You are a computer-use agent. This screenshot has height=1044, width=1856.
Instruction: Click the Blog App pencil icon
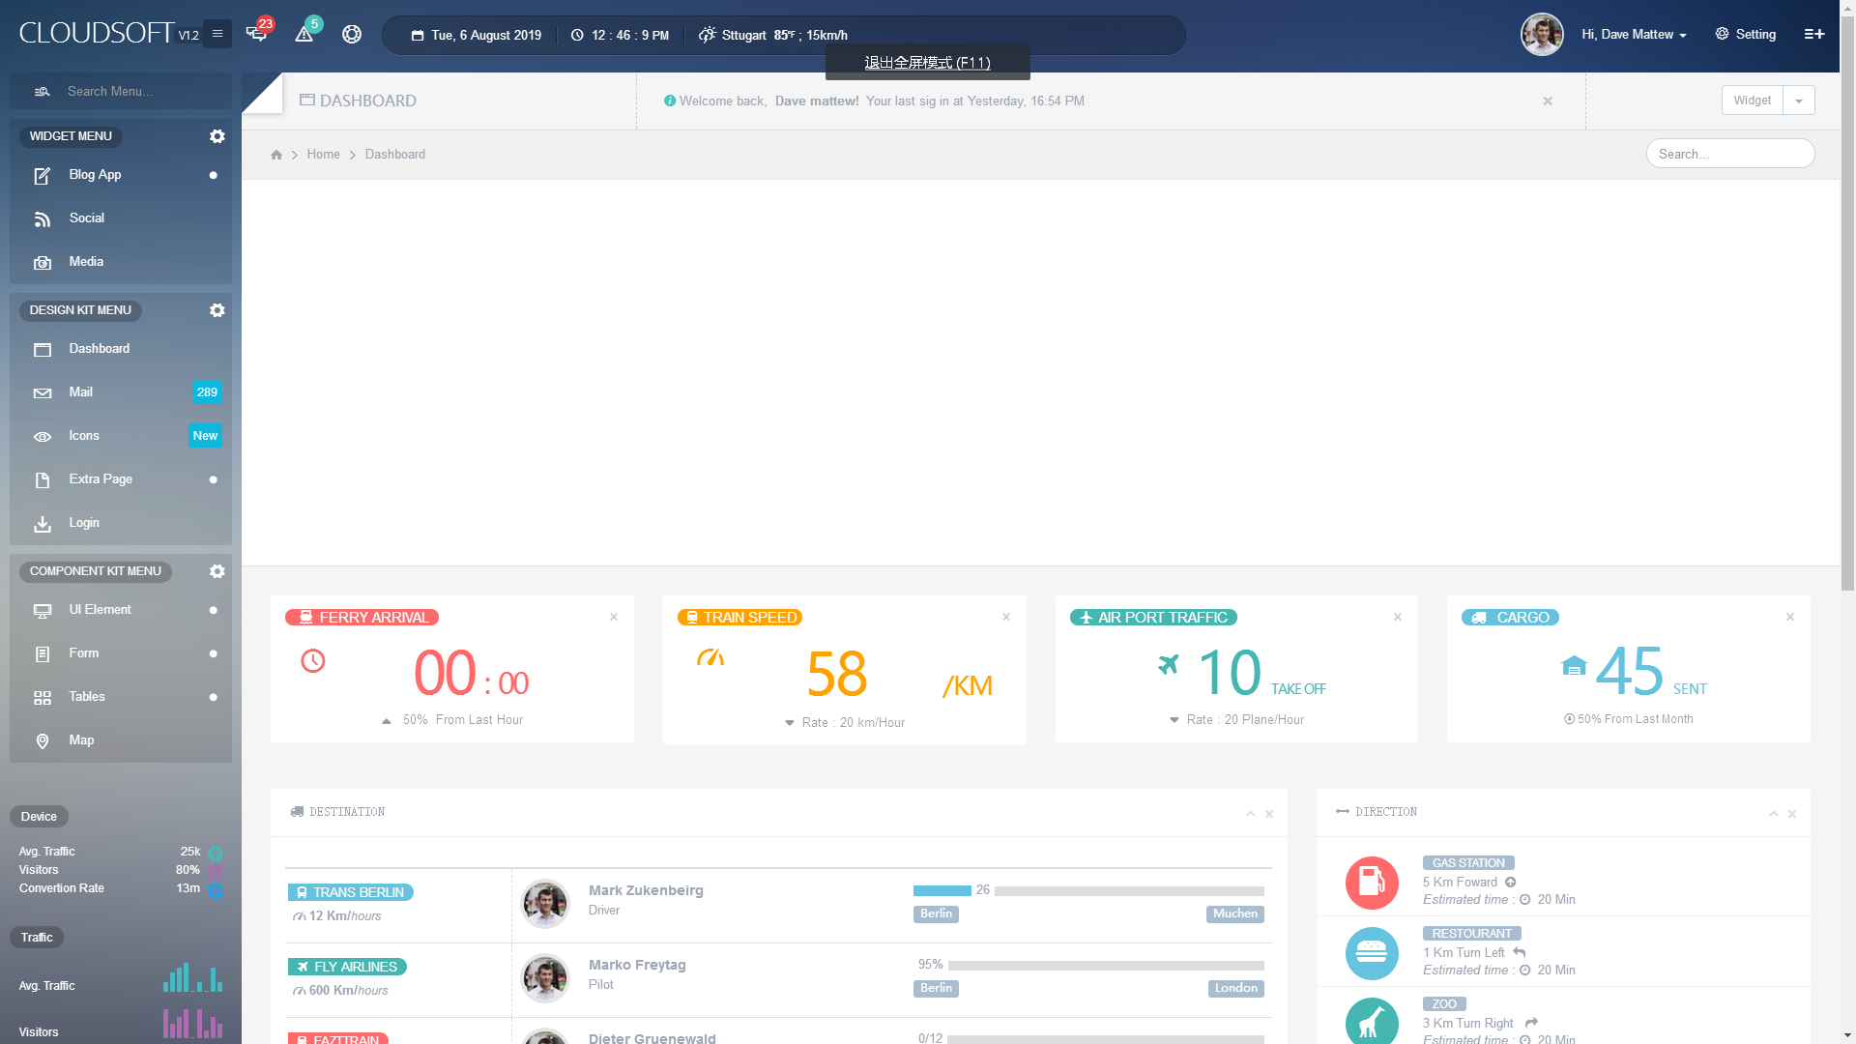click(43, 176)
